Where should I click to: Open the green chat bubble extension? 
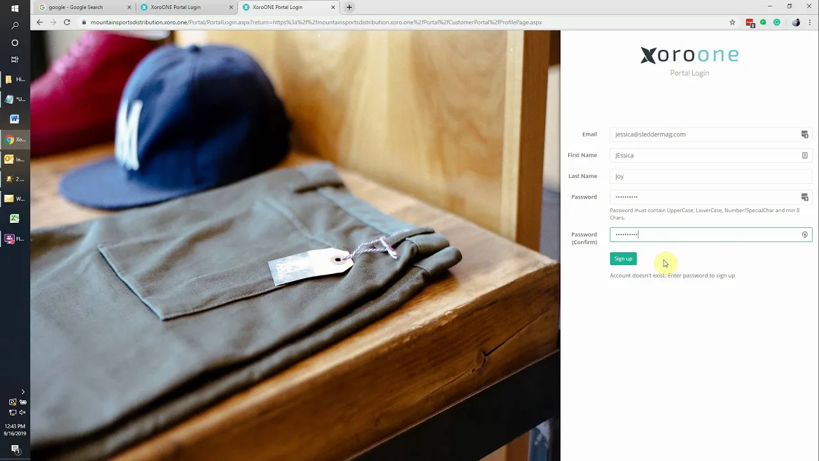point(763,22)
